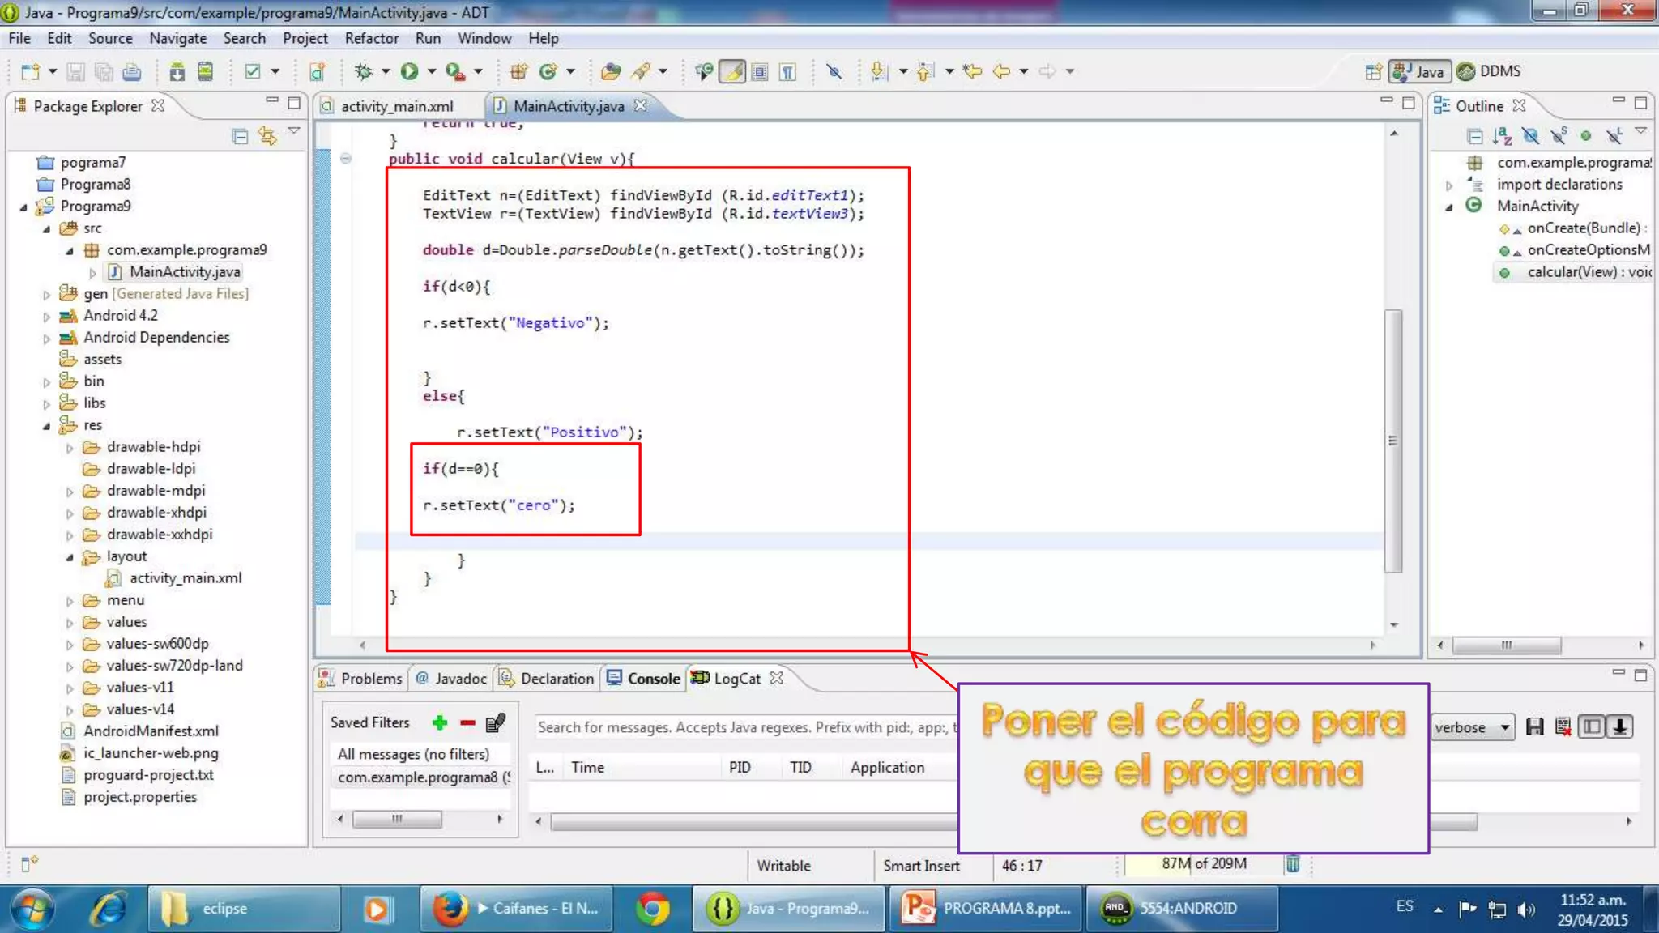This screenshot has width=1659, height=933.
Task: Open the verbose log level dropdown
Action: 1472,726
